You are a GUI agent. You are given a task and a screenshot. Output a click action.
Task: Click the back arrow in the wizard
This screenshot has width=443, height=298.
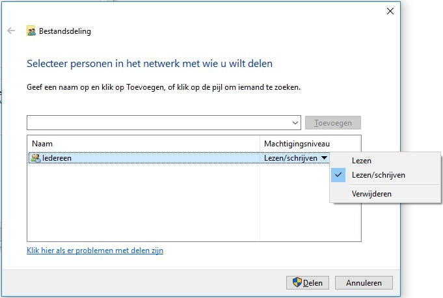pyautogui.click(x=11, y=31)
